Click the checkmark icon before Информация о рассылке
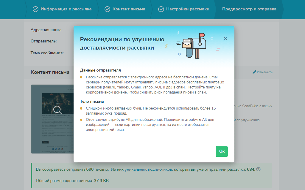This screenshot has height=190, width=305. (x=35, y=9)
